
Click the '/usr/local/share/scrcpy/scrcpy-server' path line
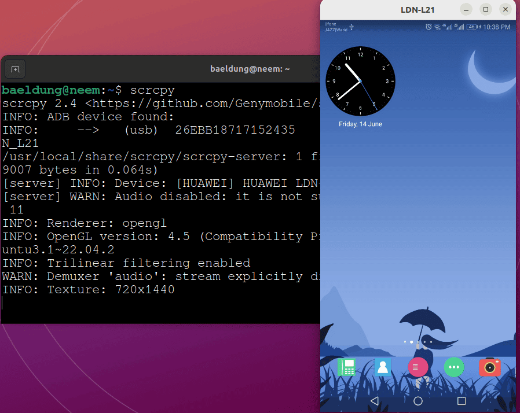tap(161, 157)
